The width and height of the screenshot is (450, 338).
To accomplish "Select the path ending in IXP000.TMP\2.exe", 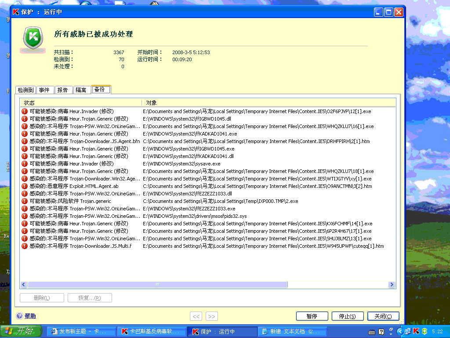I will point(221,201).
